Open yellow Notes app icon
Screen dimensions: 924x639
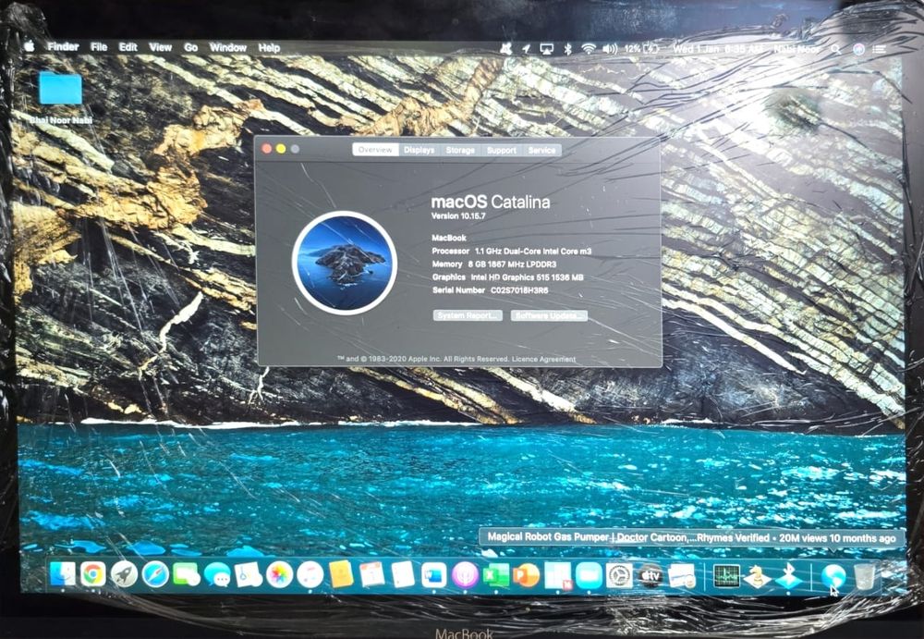[341, 574]
